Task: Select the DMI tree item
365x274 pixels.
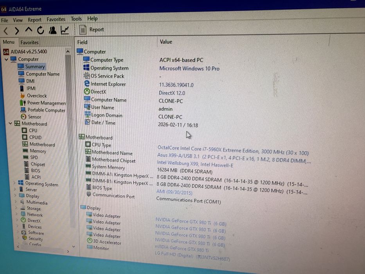Action: (27, 81)
